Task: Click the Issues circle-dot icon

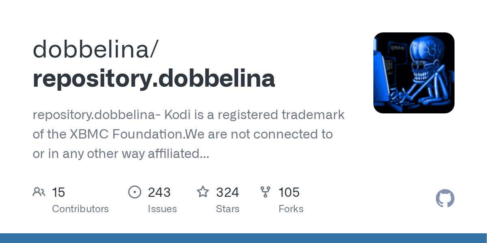Action: pos(134,192)
